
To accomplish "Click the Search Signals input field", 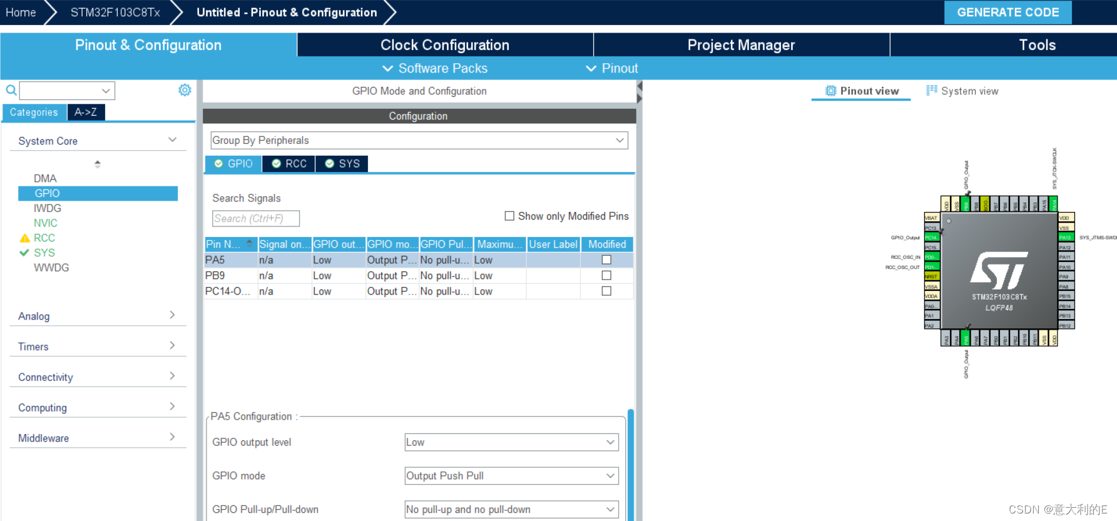I will tap(256, 218).
